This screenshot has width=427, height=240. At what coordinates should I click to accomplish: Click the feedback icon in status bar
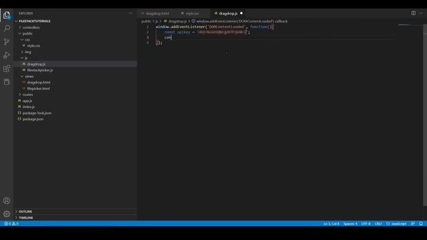pyautogui.click(x=413, y=223)
